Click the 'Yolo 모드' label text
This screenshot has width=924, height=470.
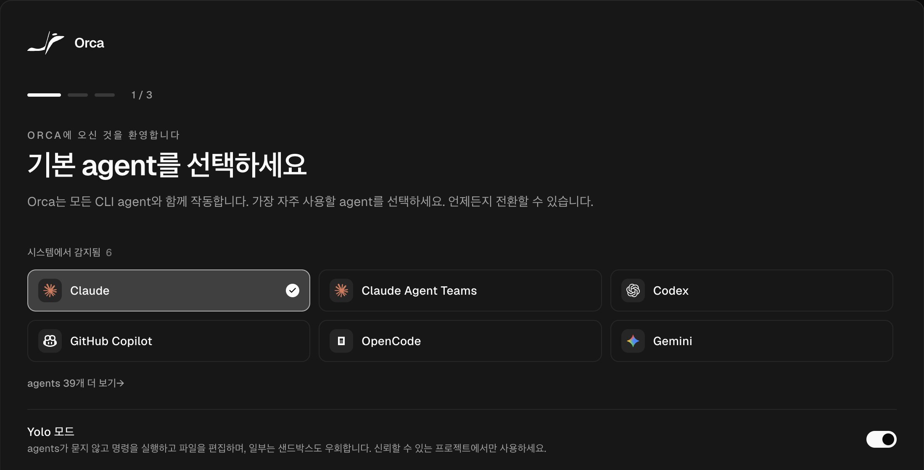coord(51,432)
